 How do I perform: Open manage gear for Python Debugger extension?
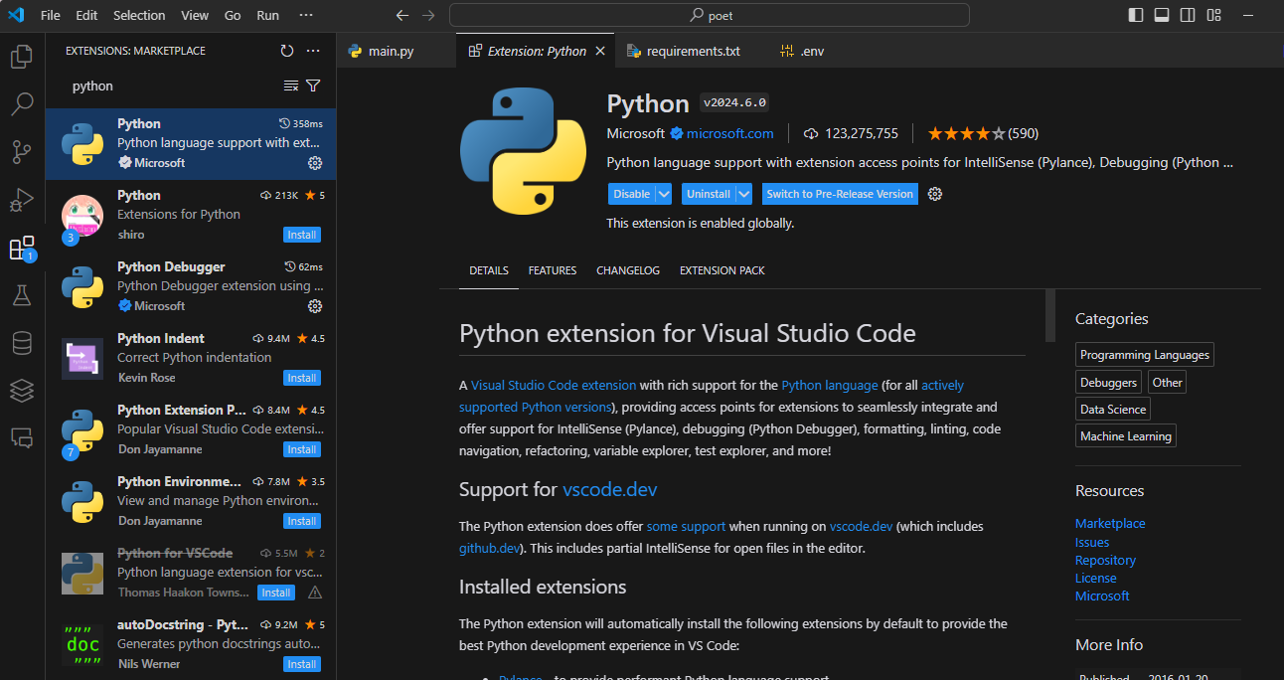pos(315,306)
